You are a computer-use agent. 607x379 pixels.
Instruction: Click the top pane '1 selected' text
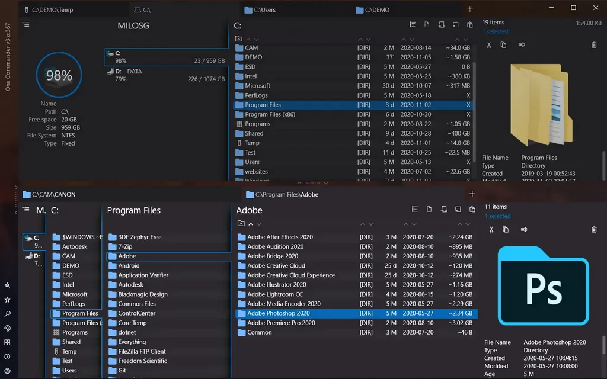[495, 31]
